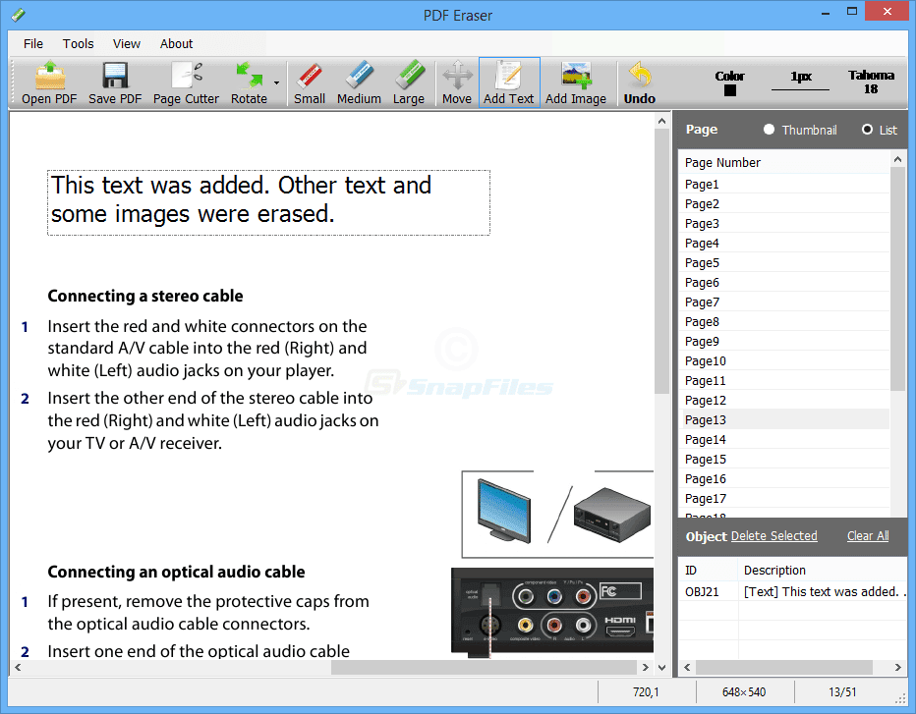Image resolution: width=916 pixels, height=714 pixels.
Task: Select the Large eraser tool
Action: (408, 82)
